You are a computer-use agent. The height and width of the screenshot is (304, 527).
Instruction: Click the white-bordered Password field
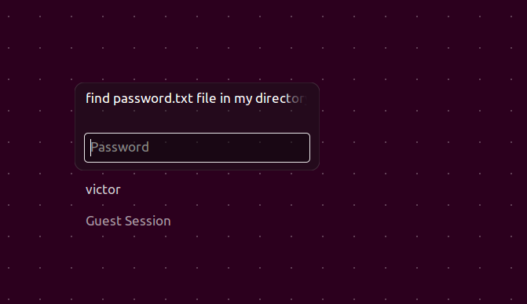point(197,148)
